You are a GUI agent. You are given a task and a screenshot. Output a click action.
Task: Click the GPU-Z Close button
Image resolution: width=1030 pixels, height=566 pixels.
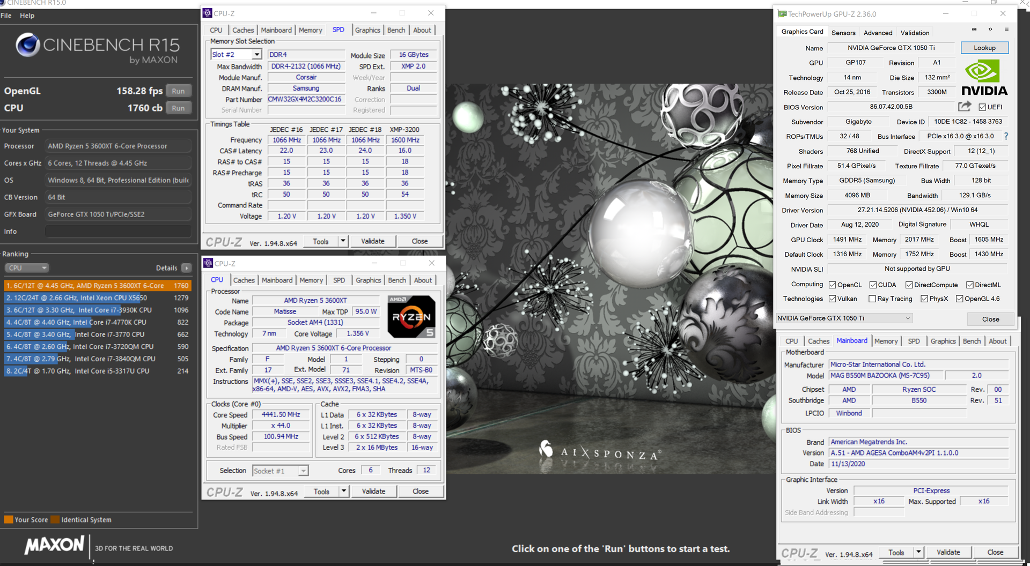(x=990, y=319)
